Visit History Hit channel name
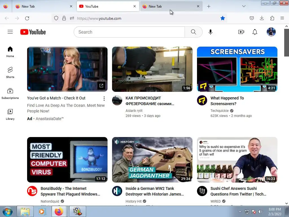Screen dimensions: 289x217 [x=133, y=201]
